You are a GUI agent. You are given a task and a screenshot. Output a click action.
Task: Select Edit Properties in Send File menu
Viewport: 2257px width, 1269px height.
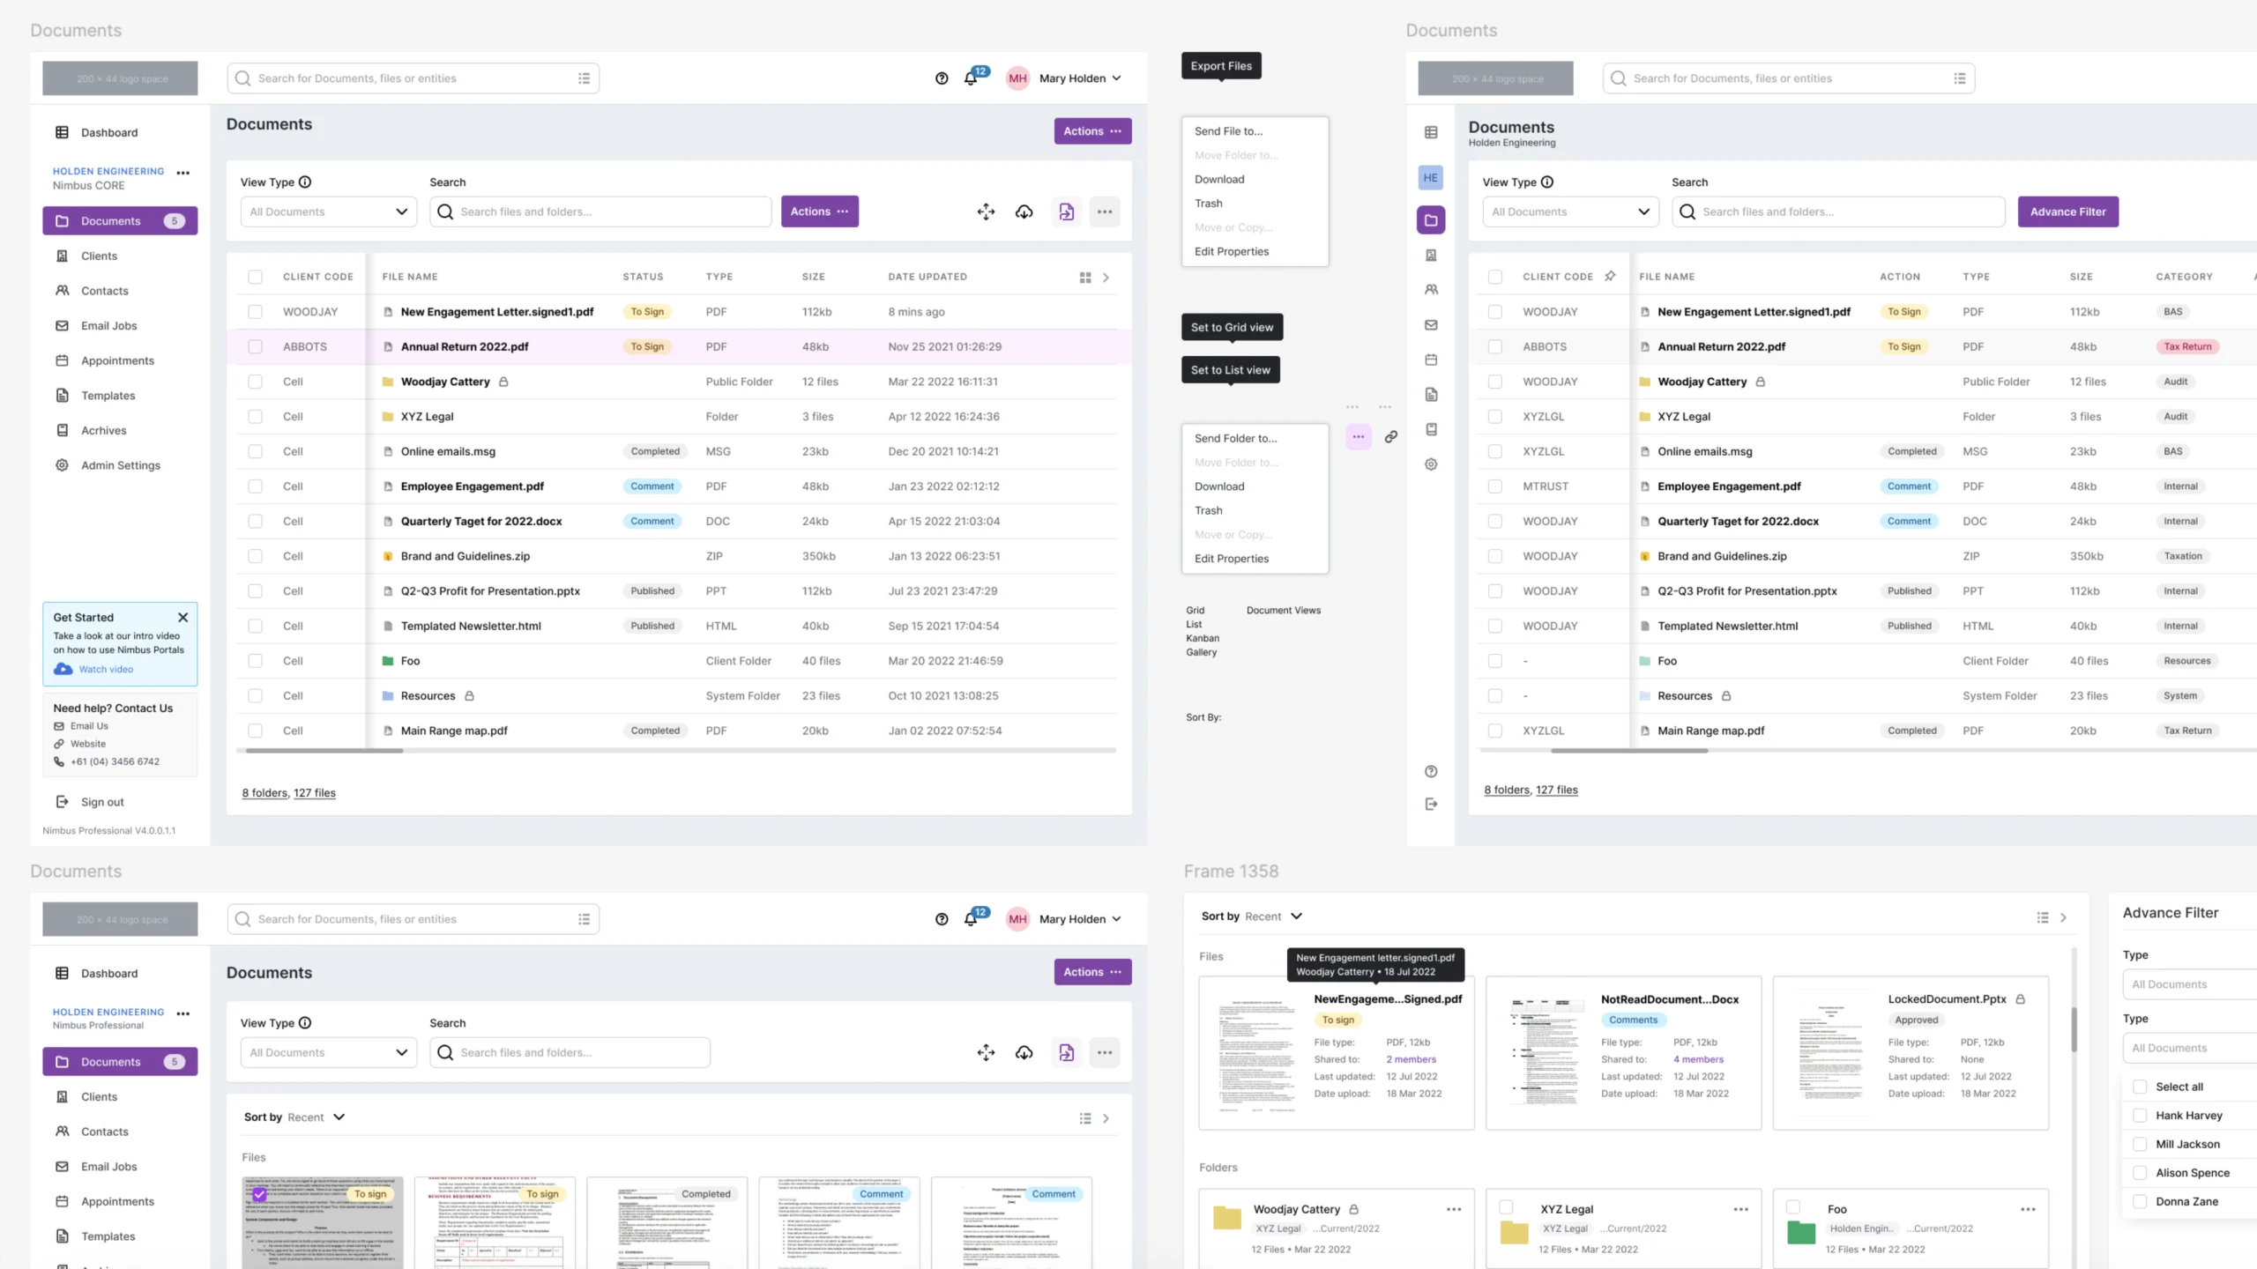[x=1231, y=251]
